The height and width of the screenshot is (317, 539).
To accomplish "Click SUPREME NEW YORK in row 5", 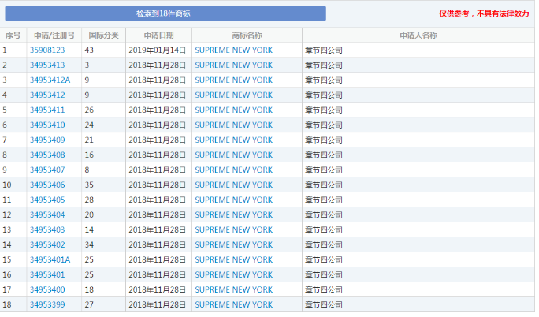I will click(x=234, y=110).
